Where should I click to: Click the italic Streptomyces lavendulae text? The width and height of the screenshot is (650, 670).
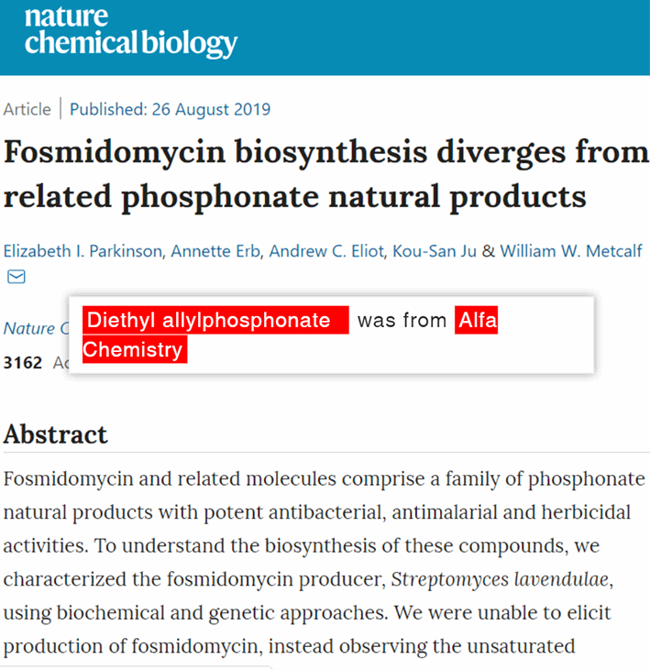500,579
